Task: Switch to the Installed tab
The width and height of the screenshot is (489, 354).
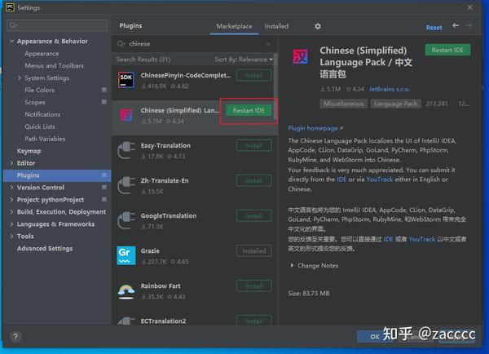Action: (x=276, y=26)
